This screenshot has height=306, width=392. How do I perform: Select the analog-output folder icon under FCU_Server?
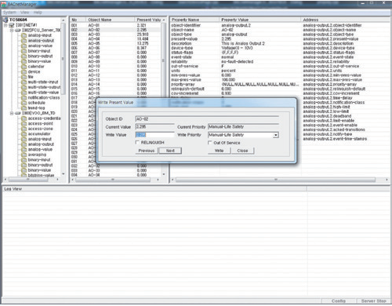(x=24, y=41)
